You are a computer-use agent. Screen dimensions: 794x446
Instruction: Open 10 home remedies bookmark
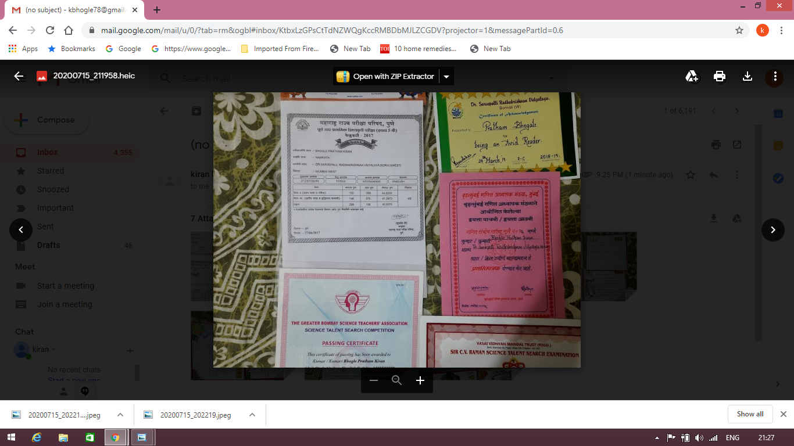[x=419, y=49]
